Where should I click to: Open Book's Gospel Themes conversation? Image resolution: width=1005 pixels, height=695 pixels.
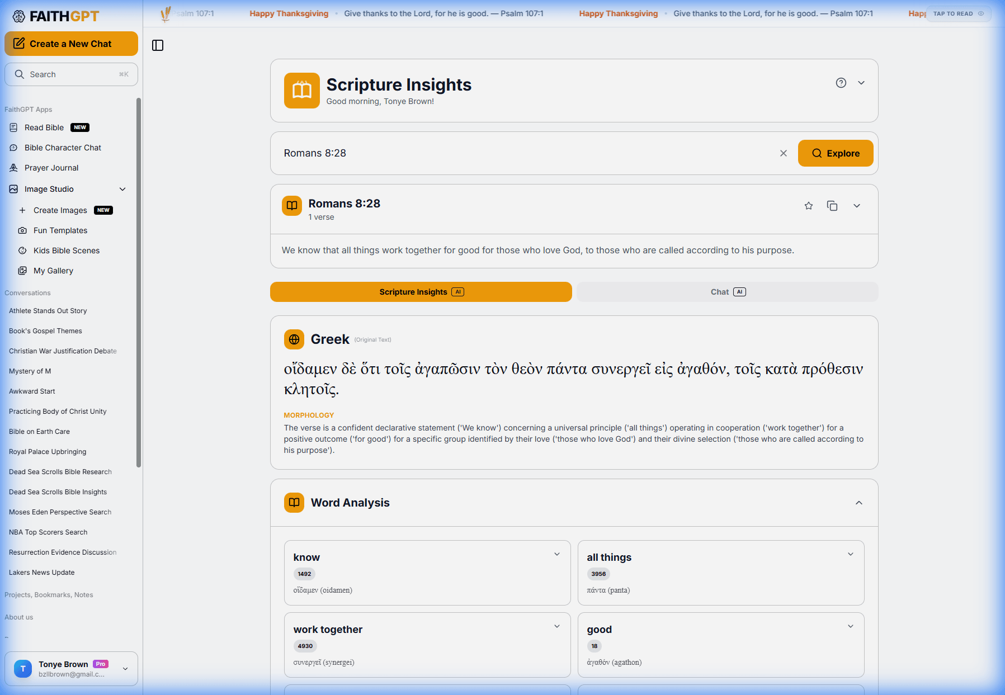pyautogui.click(x=45, y=331)
